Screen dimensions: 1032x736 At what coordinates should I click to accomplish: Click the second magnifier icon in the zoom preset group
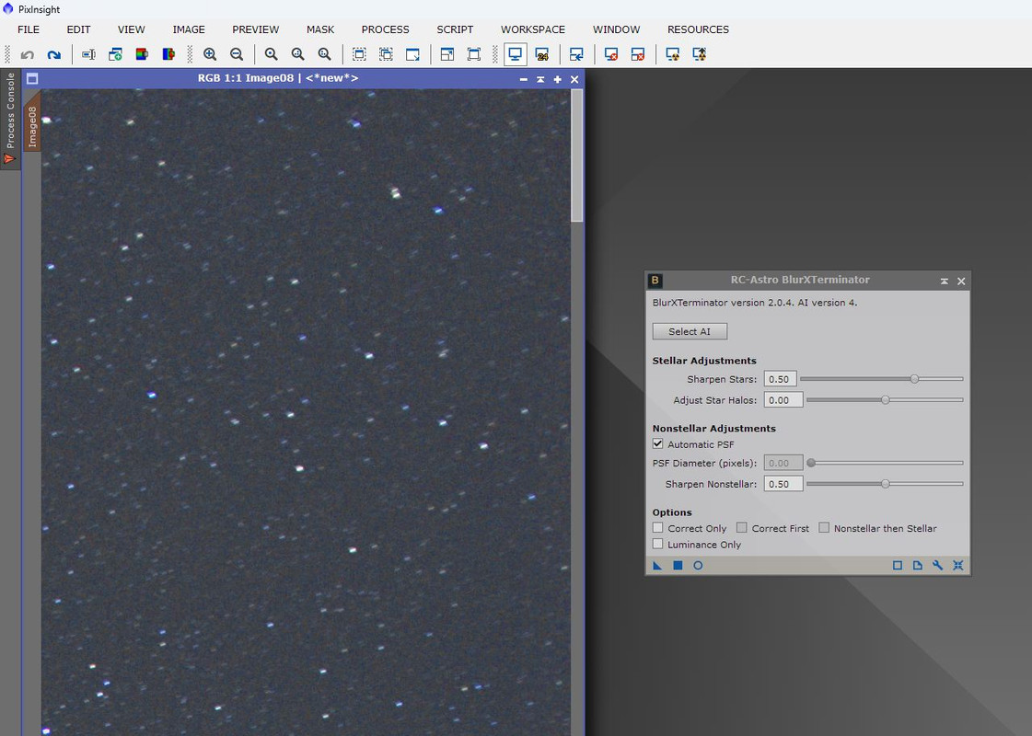pyautogui.click(x=297, y=54)
